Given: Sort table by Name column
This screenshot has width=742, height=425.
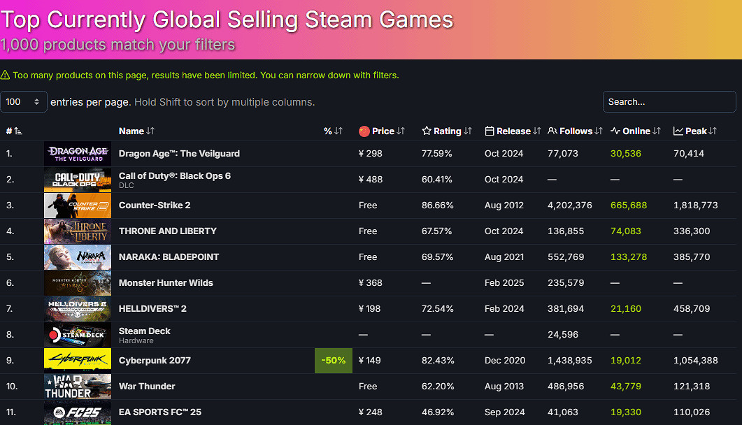Looking at the screenshot, I should [x=136, y=131].
